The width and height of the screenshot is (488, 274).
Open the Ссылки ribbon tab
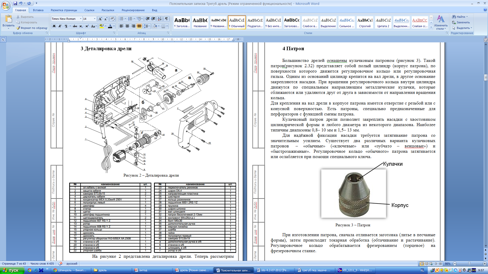coord(89,10)
